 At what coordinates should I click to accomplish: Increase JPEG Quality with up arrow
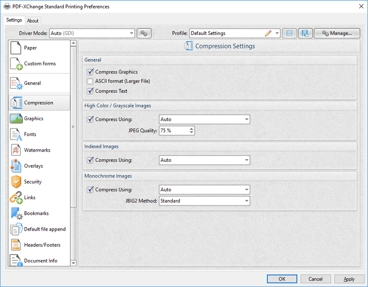coord(191,129)
